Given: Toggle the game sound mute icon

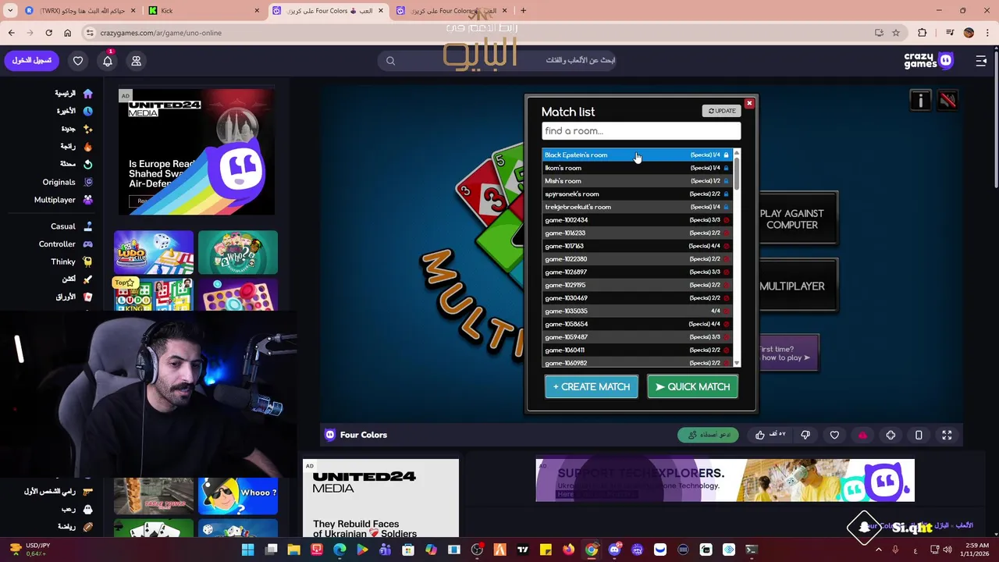Looking at the screenshot, I should click(947, 100).
